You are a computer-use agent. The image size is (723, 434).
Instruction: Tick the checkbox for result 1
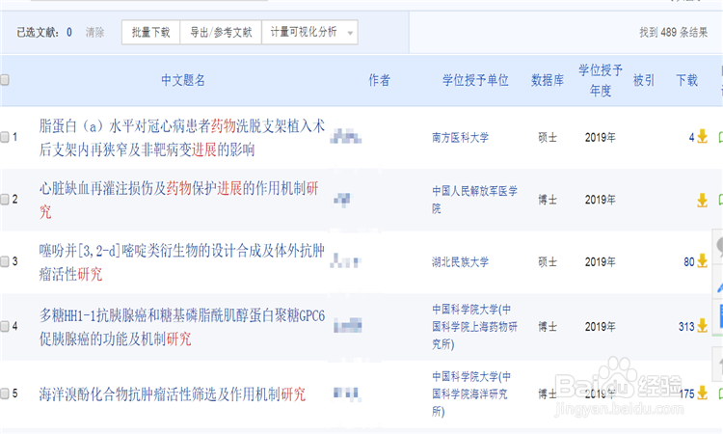tap(5, 137)
